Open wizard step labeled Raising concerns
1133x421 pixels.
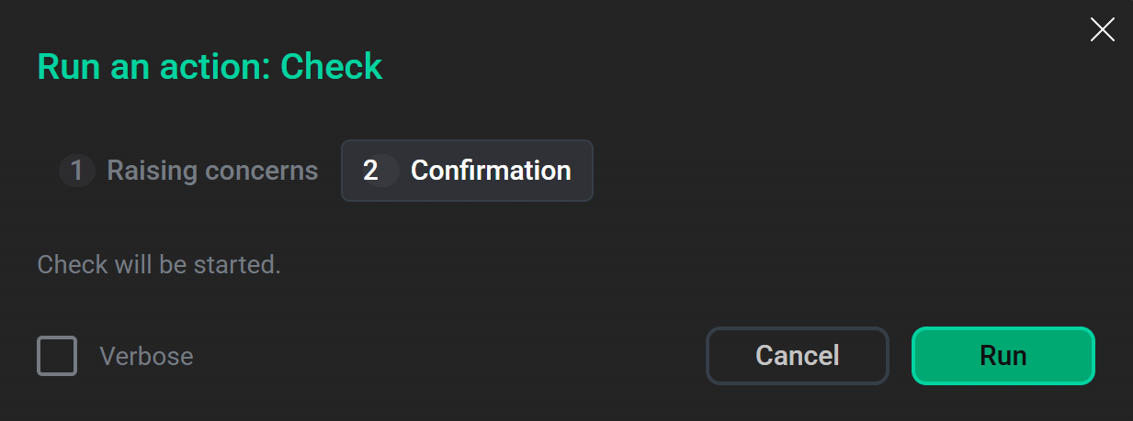212,171
